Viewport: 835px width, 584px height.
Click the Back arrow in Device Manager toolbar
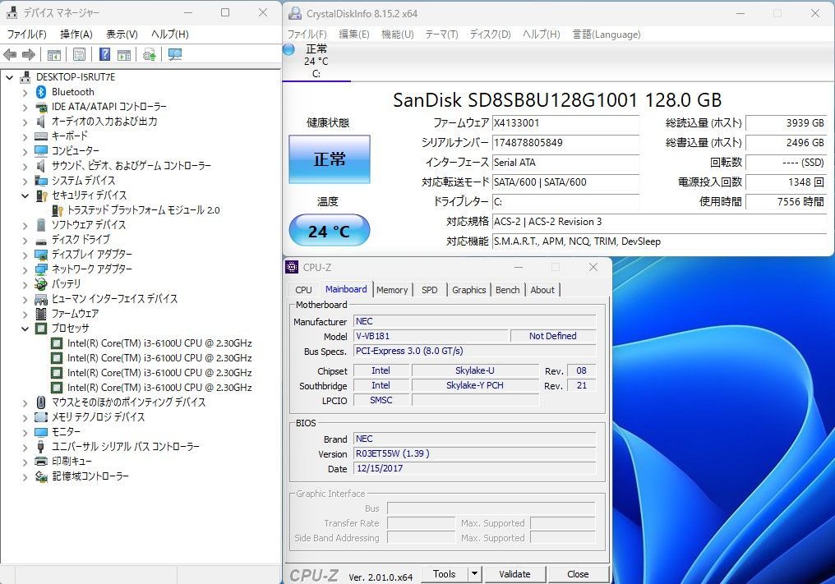pos(10,54)
